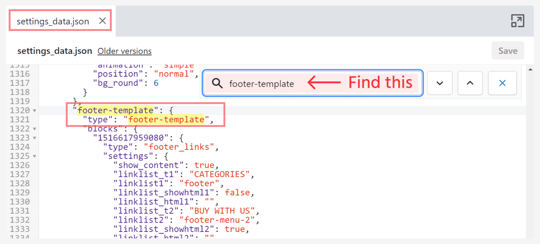Screen dimensions: 540x244
Task: Switch to the settings_data.json tab
Action: click(53, 21)
